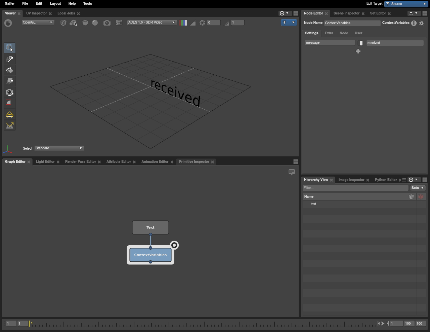Activate the Crop Window tool
Image resolution: width=430 pixels, height=332 pixels.
9,103
